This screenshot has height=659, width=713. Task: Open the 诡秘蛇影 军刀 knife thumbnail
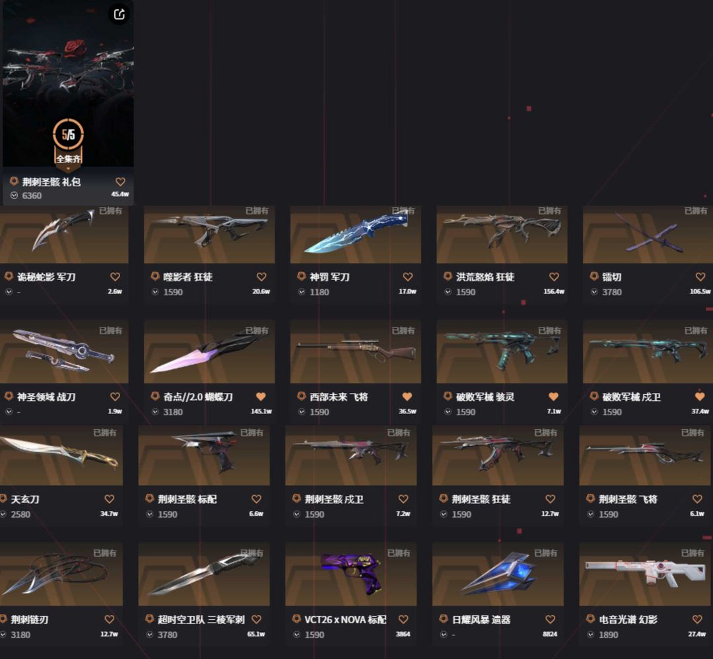click(64, 234)
